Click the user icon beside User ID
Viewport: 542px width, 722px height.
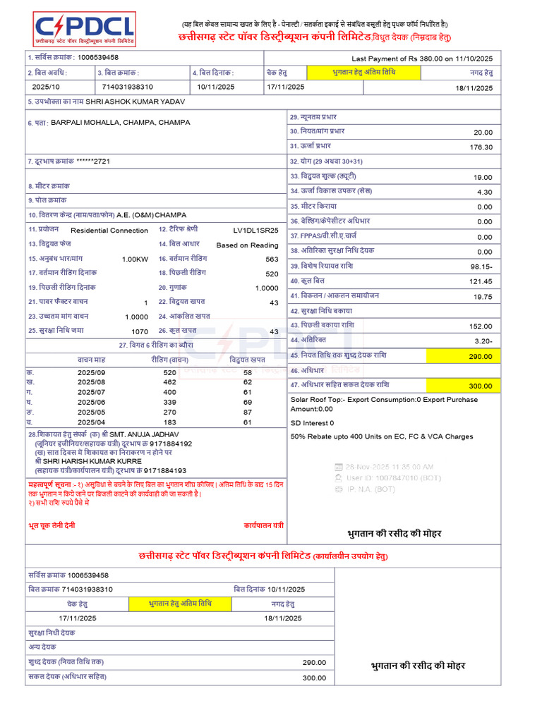[x=339, y=478]
